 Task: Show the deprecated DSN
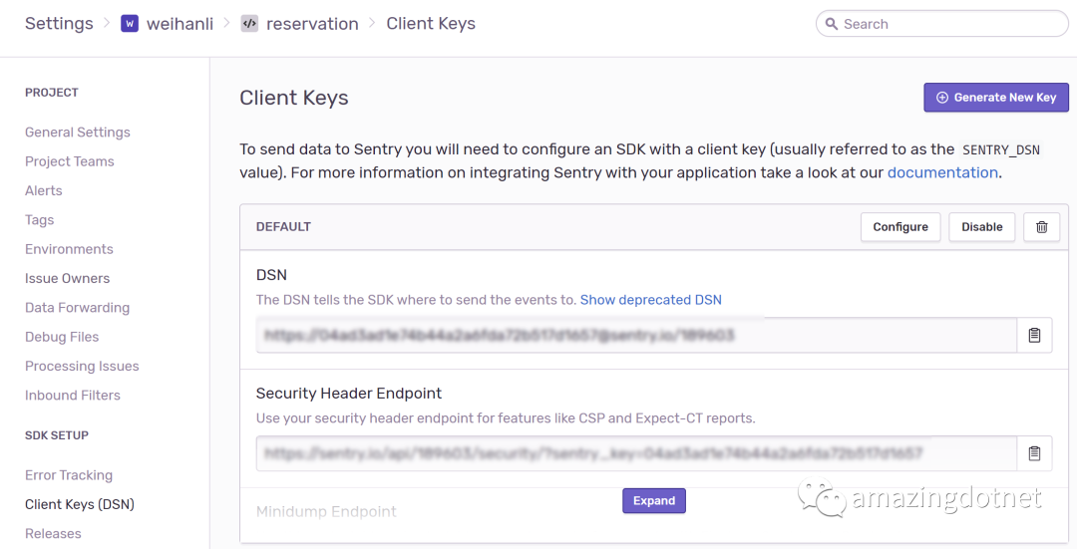[x=650, y=299]
